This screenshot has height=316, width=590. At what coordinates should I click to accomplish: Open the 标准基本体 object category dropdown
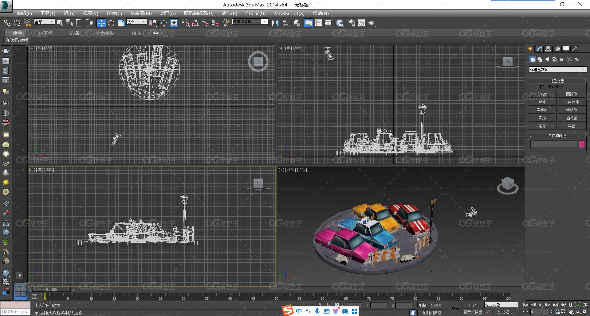(x=558, y=70)
